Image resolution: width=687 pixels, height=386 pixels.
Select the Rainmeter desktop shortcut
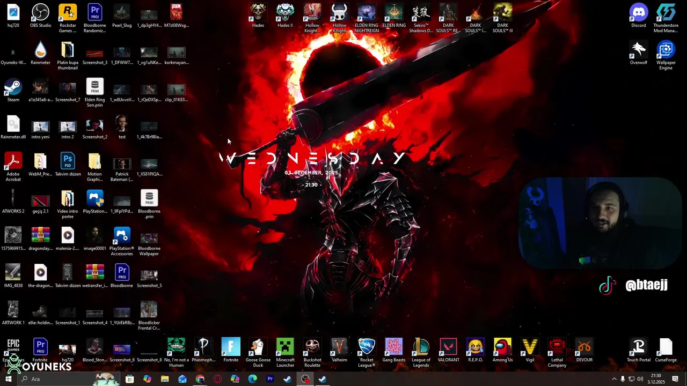[40, 53]
